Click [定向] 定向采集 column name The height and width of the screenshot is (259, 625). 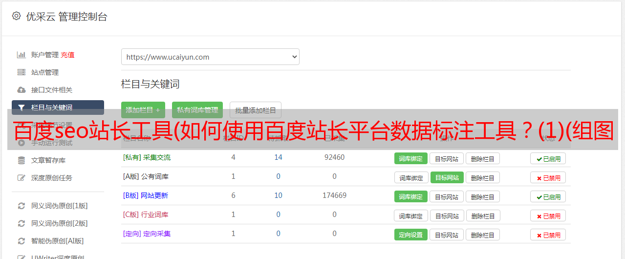147,234
